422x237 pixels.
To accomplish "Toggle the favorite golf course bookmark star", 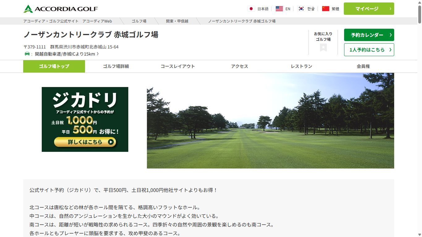I will click(323, 48).
